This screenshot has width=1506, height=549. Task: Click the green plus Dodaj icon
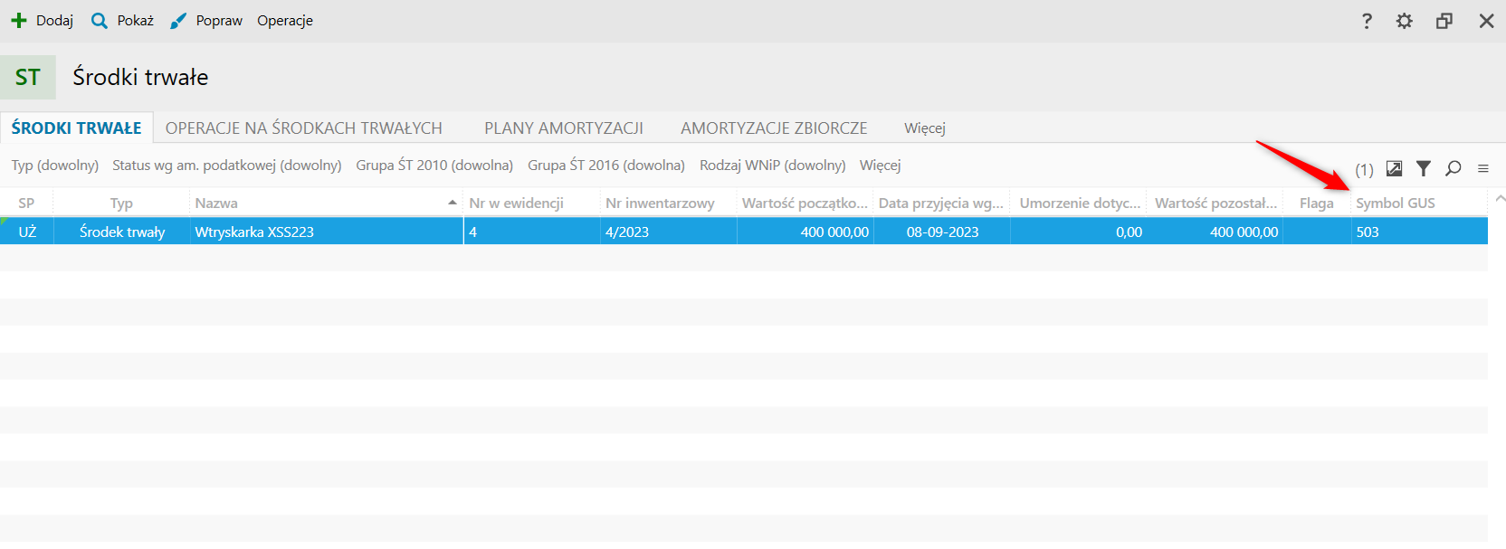[x=18, y=20]
